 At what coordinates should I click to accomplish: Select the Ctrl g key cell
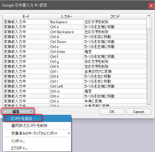pyautogui.click(x=66, y=62)
